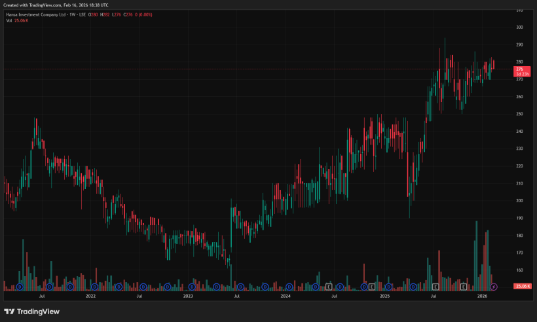Select the last dividend marker before the 2023 label

168,287
